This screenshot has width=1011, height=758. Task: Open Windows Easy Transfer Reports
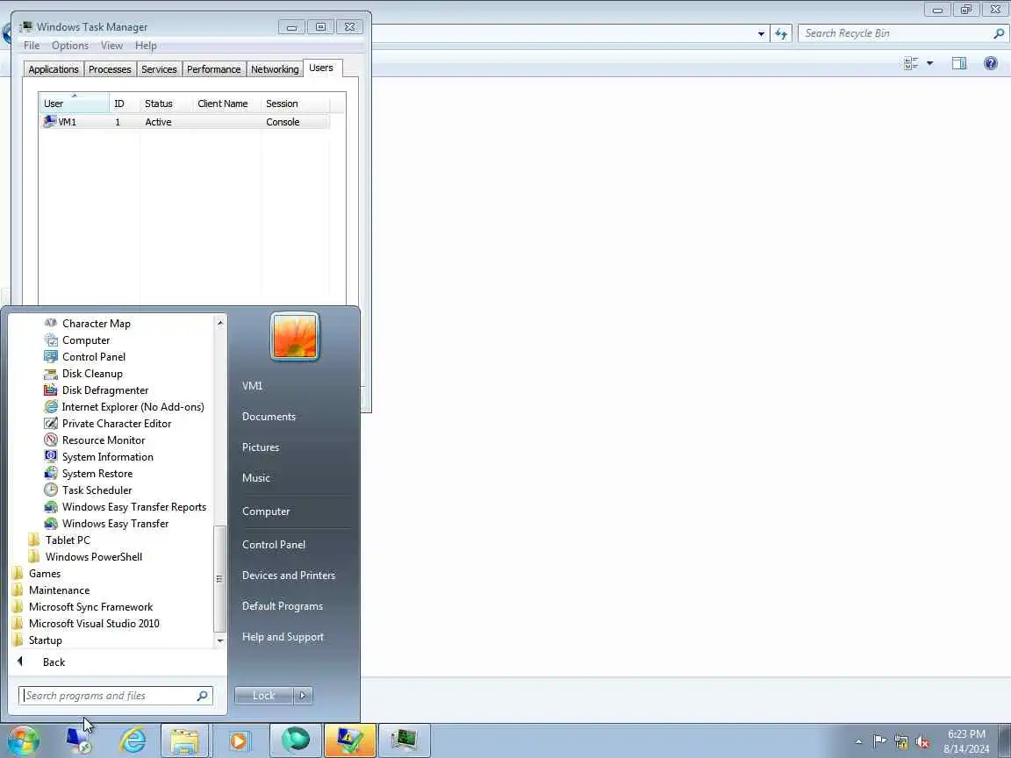click(x=125, y=507)
